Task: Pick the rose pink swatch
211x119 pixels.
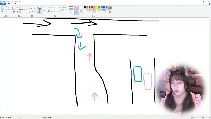Action: coord(92,10)
